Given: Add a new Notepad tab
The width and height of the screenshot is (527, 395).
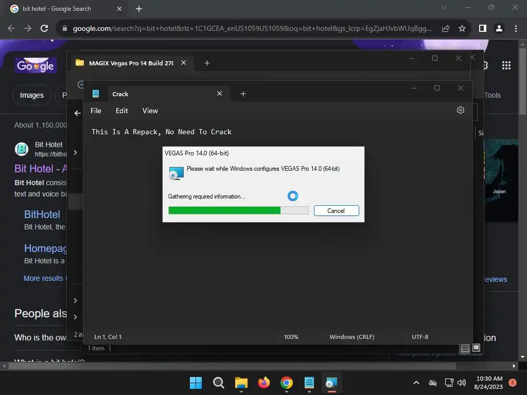Looking at the screenshot, I should [243, 94].
